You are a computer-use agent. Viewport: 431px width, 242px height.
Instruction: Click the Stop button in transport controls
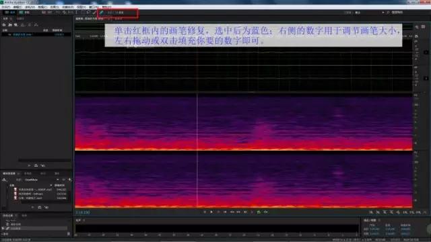point(205,212)
